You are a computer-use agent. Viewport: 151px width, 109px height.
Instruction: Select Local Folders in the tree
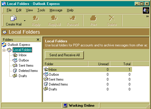tap(22, 50)
